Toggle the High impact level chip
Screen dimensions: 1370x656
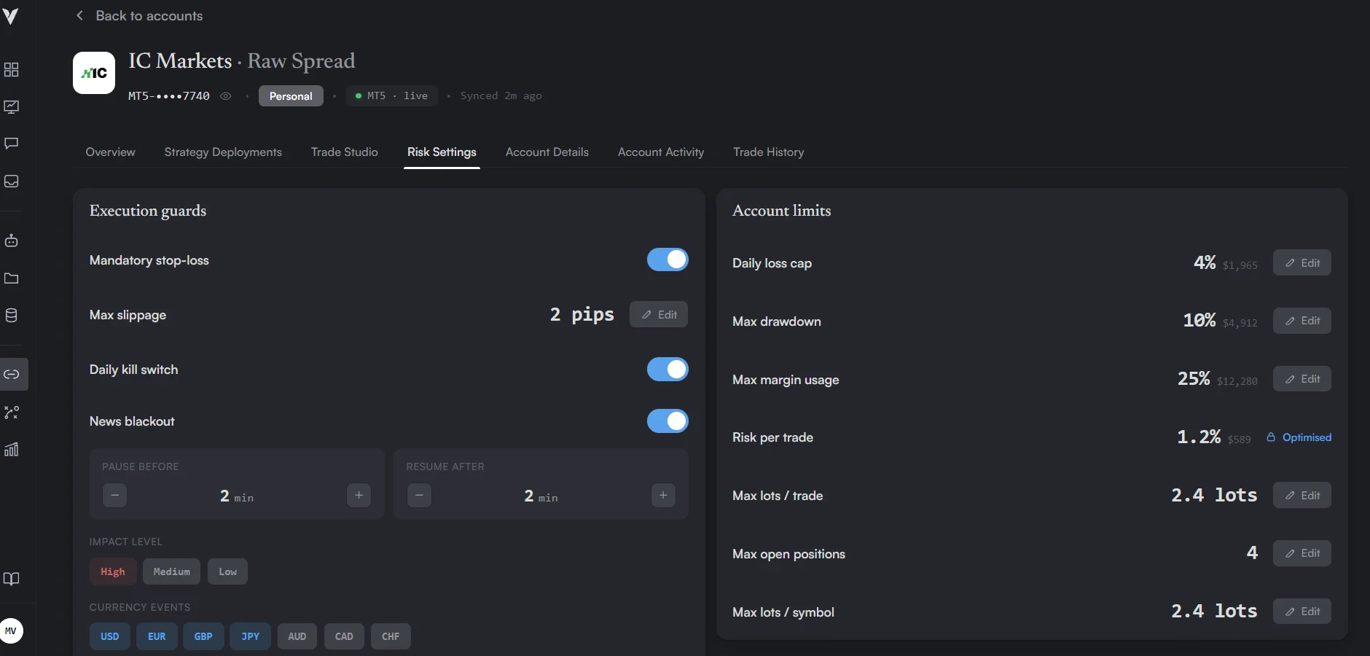pyautogui.click(x=113, y=572)
